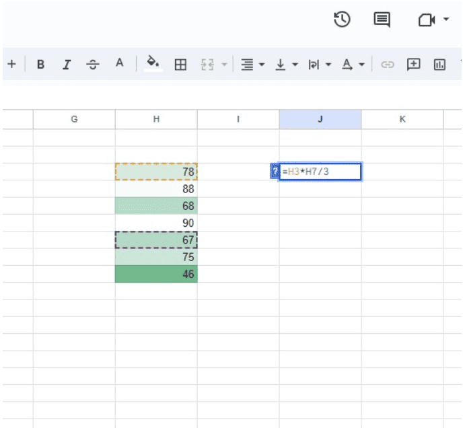463x428 pixels.
Task: Open the comments panel icon
Action: 382,20
